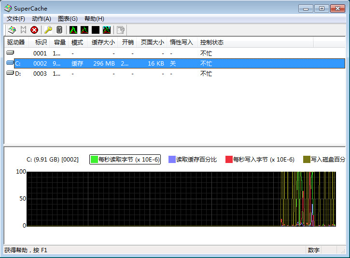
Task: Click the red stop cache toolbar icon
Action: 34,29
